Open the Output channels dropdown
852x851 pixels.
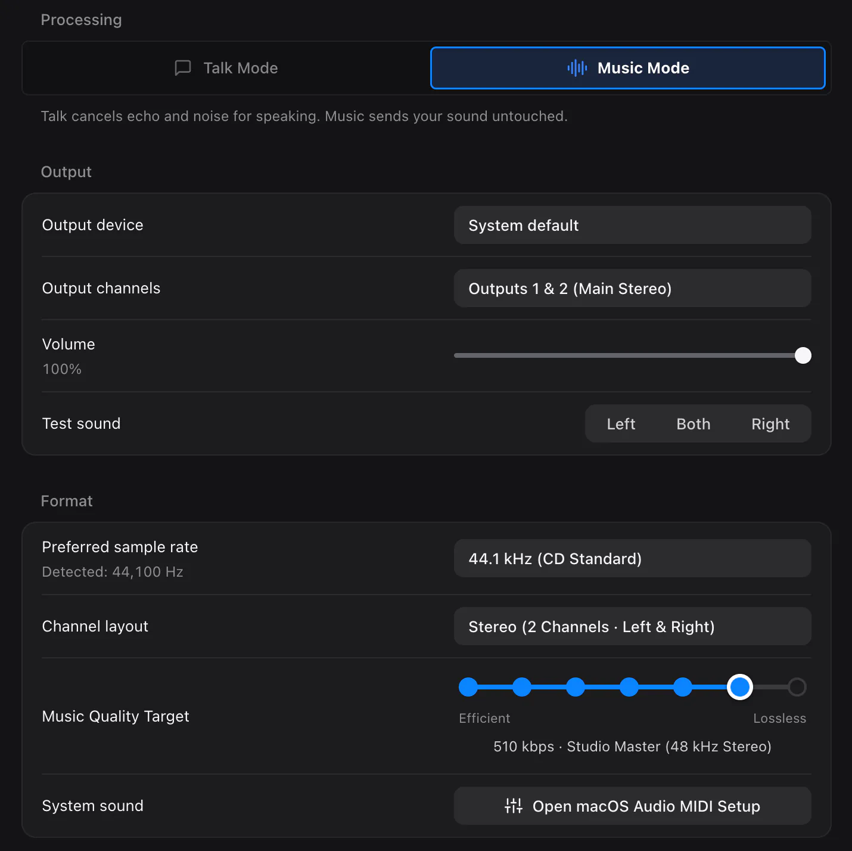[633, 288]
